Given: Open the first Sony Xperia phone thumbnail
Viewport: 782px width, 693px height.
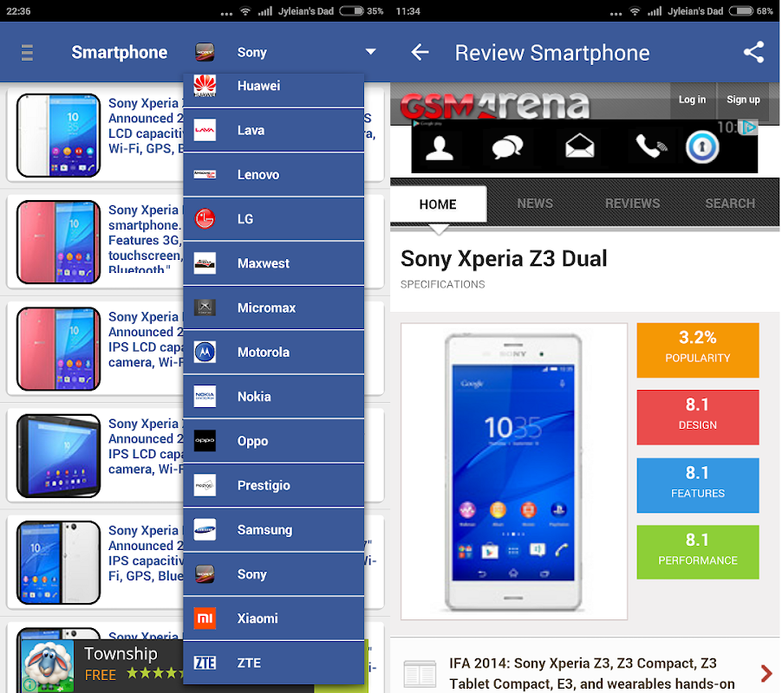Looking at the screenshot, I should (58, 135).
